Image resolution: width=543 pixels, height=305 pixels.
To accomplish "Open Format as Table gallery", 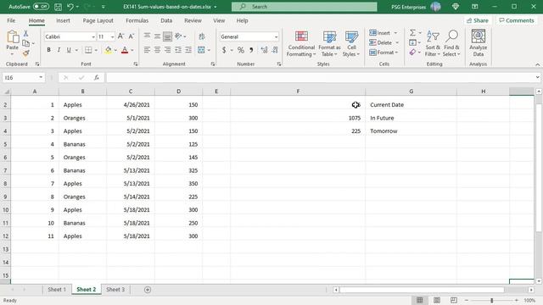I will pyautogui.click(x=329, y=43).
